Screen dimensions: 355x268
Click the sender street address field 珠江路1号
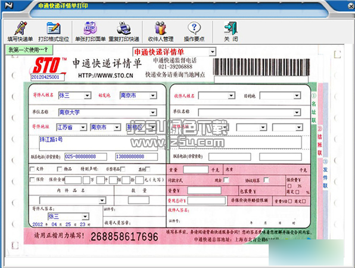pyautogui.click(x=98, y=143)
